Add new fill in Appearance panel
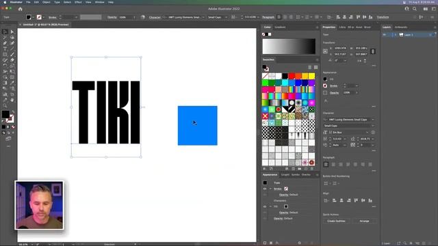This screenshot has width=438, height=246. [271, 243]
